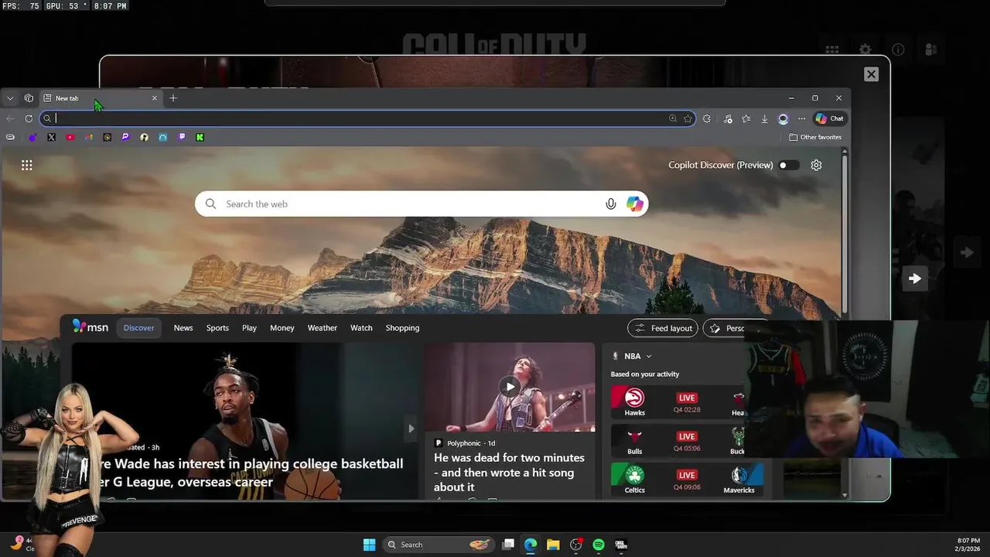
Task: Open the Shopping tab
Action: (402, 328)
